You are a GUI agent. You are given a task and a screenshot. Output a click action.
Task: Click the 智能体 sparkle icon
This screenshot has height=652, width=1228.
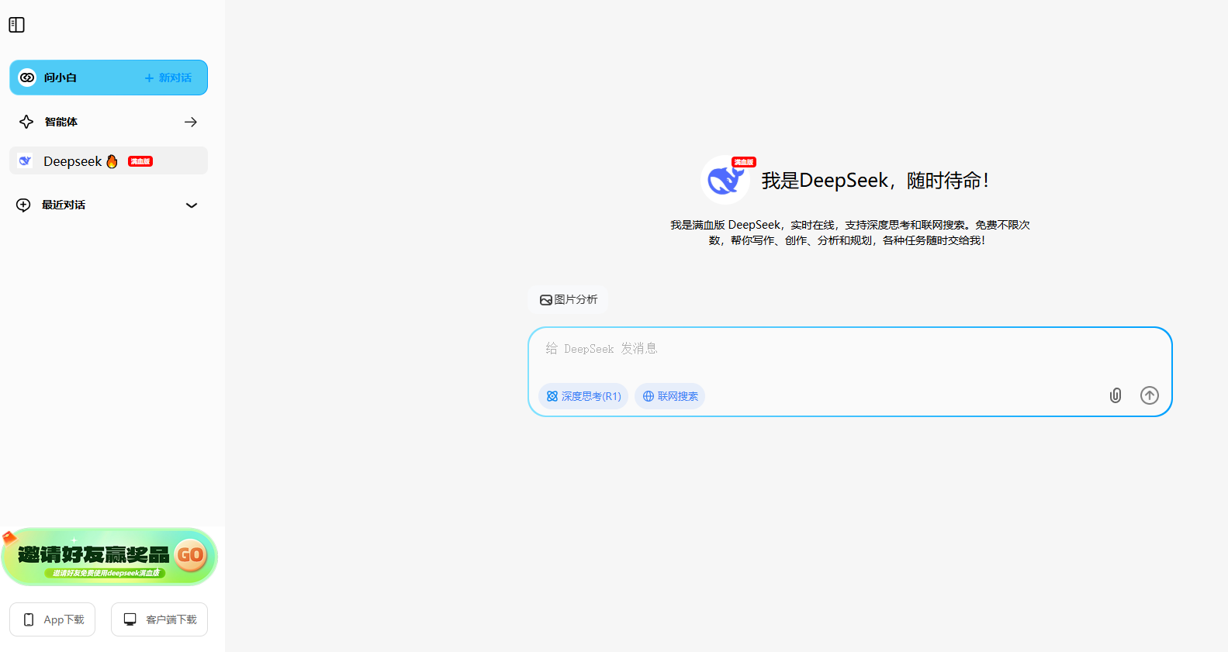click(x=26, y=122)
